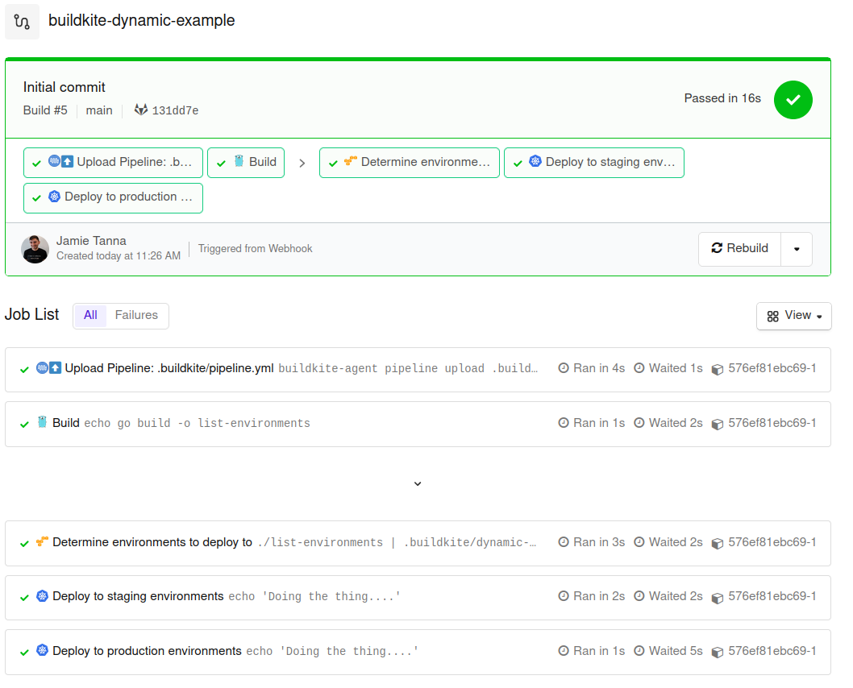Open the dropdown arrow next to Rebuild
853x688 pixels.
(797, 249)
